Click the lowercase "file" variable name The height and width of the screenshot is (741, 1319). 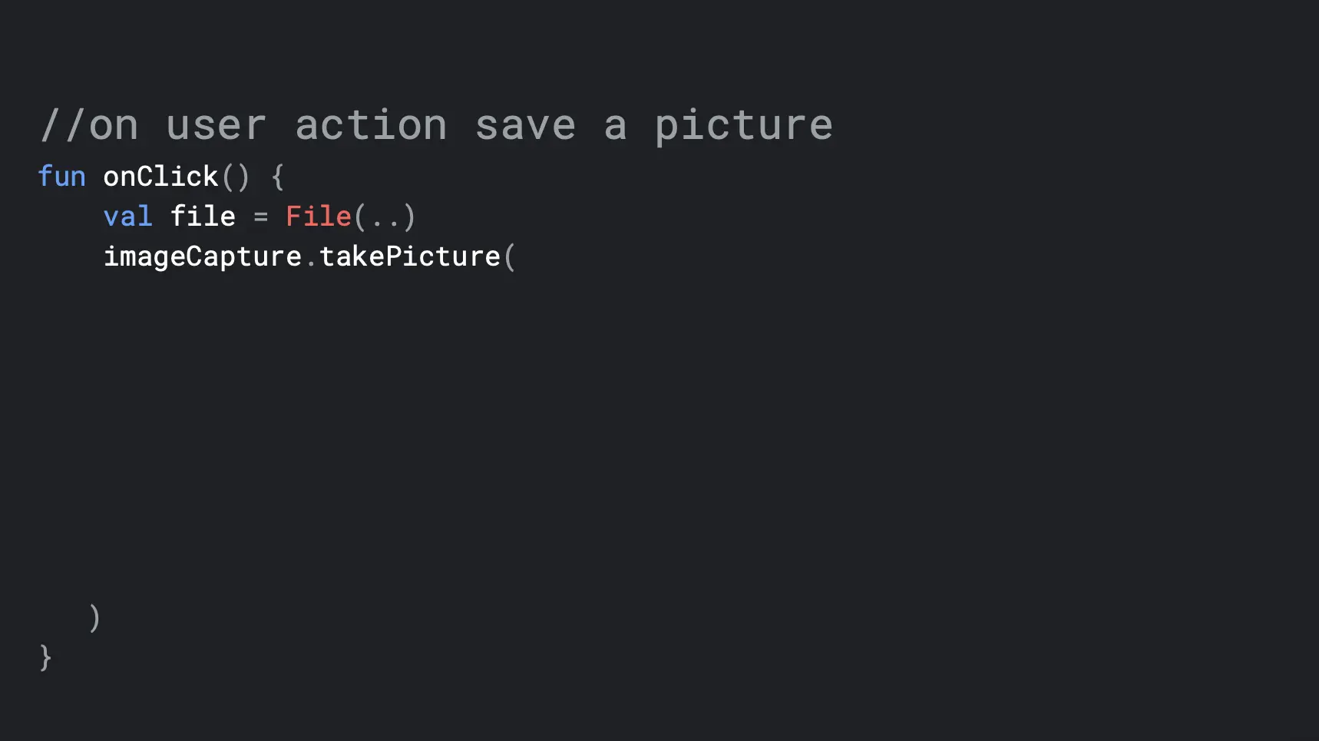[203, 217]
